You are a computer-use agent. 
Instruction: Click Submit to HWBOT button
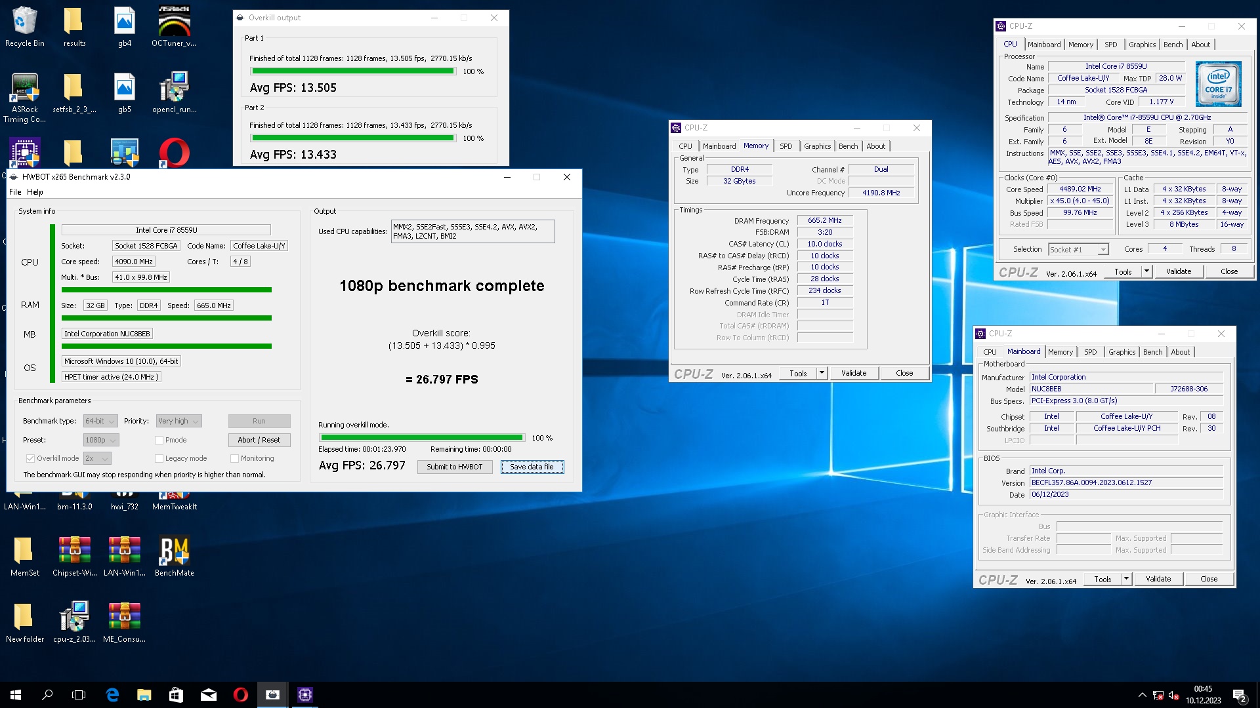(x=455, y=467)
